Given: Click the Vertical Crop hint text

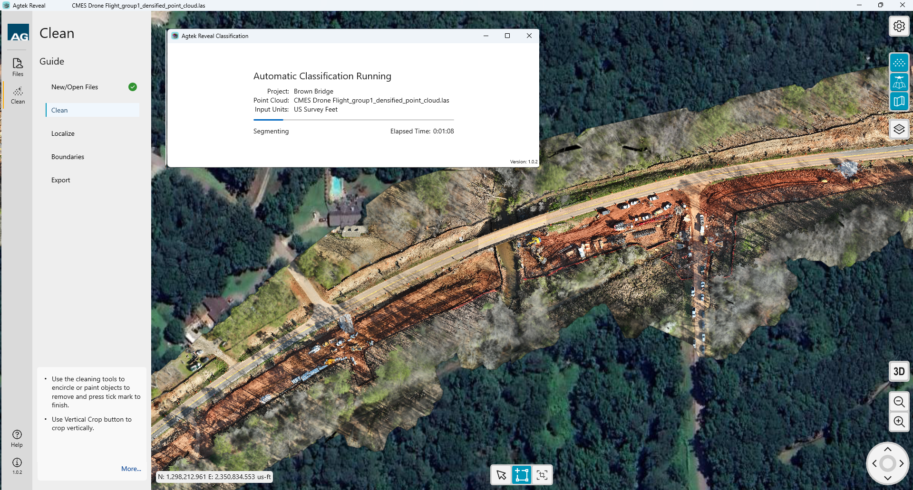Looking at the screenshot, I should [92, 424].
